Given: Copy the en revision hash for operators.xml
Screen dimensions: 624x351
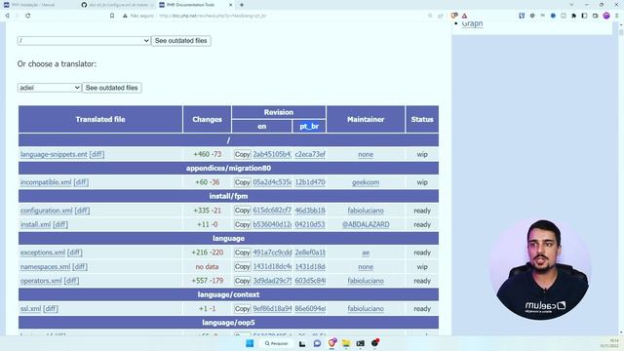Looking at the screenshot, I should (242, 281).
